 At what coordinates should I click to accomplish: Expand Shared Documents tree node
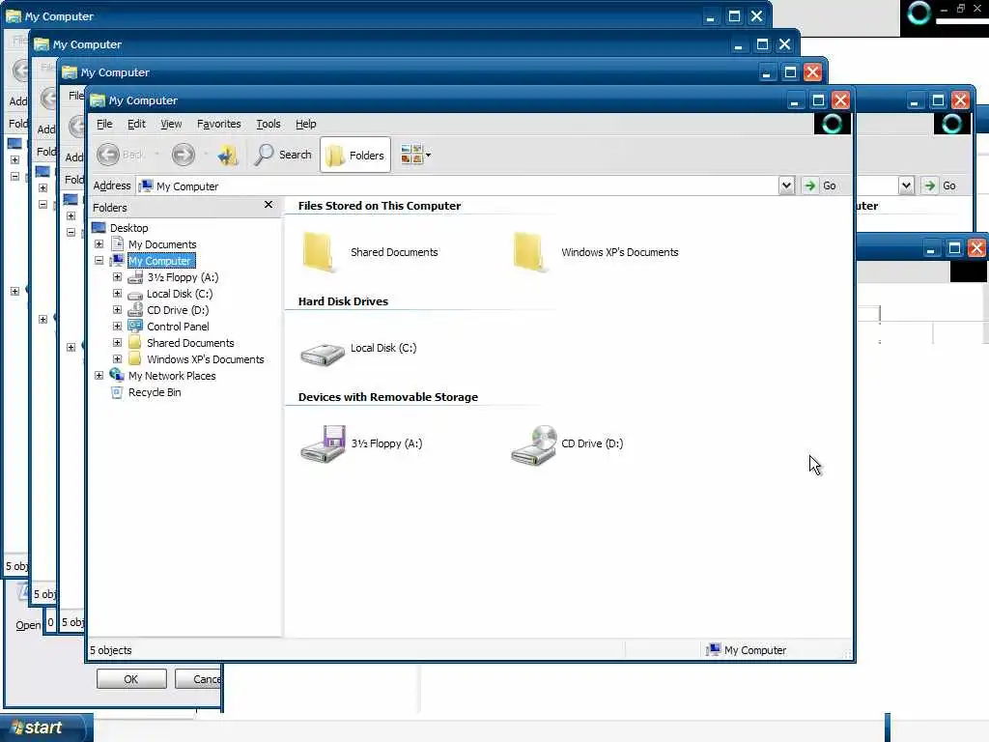(117, 343)
